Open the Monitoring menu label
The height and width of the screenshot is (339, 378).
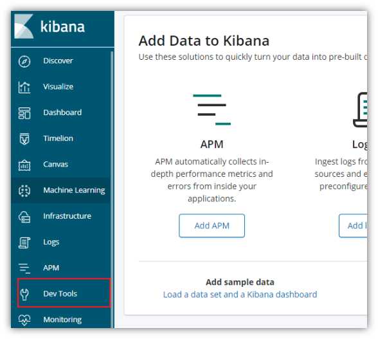[x=62, y=320]
